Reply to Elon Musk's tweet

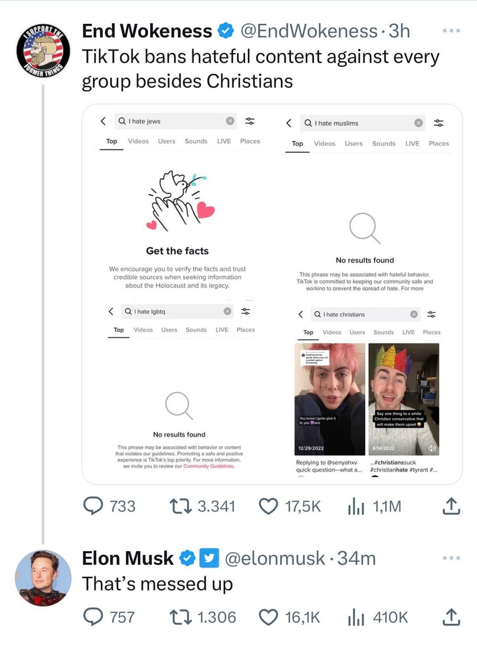click(x=93, y=617)
